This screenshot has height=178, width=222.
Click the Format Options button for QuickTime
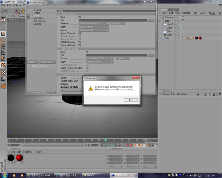tap(118, 23)
